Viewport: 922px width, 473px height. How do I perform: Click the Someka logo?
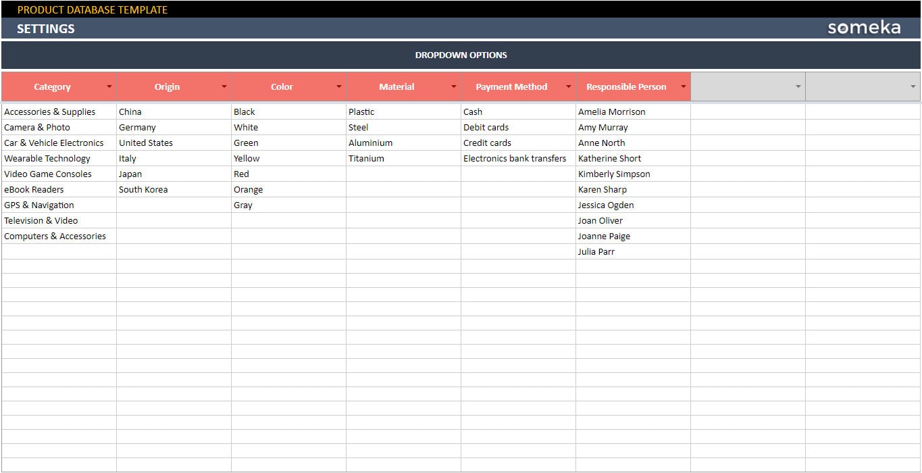click(865, 28)
